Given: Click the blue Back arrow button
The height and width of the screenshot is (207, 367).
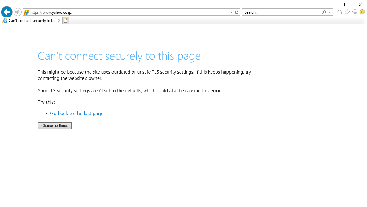Looking at the screenshot, I should coord(7,12).
